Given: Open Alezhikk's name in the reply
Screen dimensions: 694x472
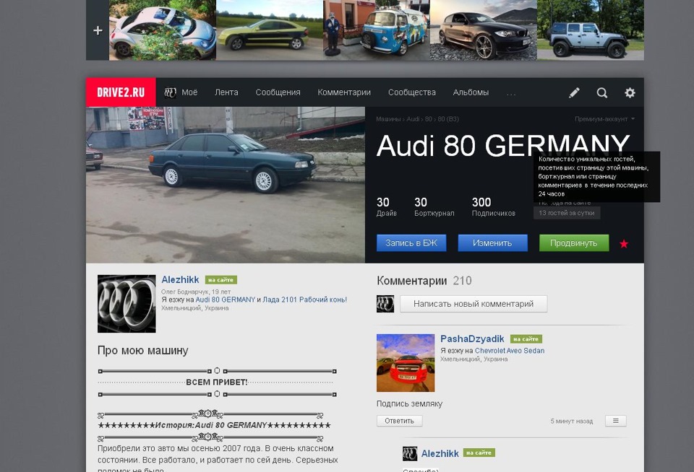Looking at the screenshot, I should tap(440, 453).
